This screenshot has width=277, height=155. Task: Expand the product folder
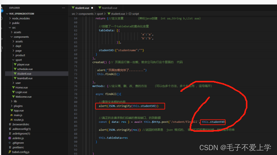(20, 55)
